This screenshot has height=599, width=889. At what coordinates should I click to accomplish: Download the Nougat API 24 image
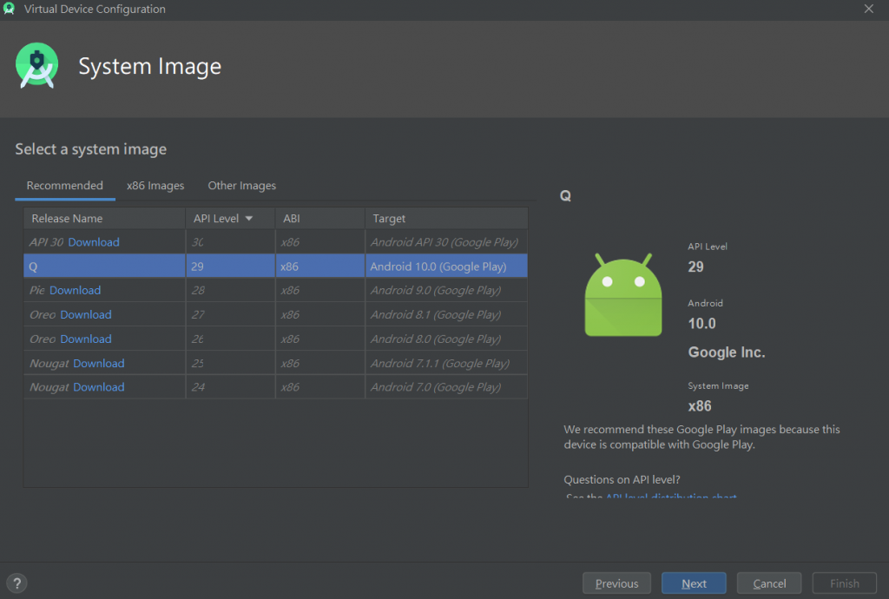pyautogui.click(x=99, y=387)
